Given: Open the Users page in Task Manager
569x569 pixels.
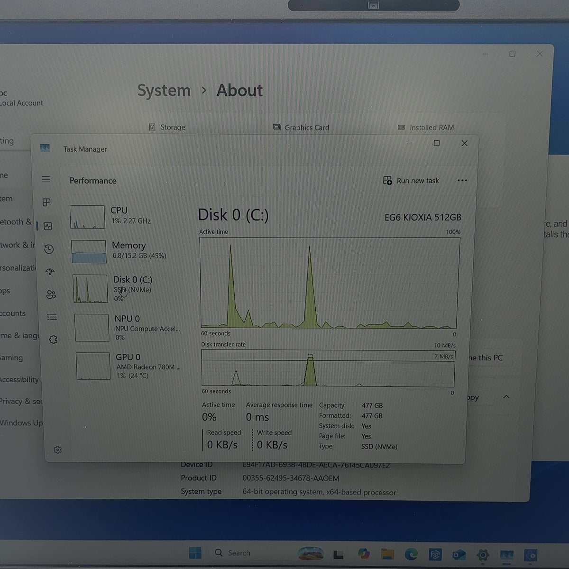Looking at the screenshot, I should pyautogui.click(x=51, y=294).
